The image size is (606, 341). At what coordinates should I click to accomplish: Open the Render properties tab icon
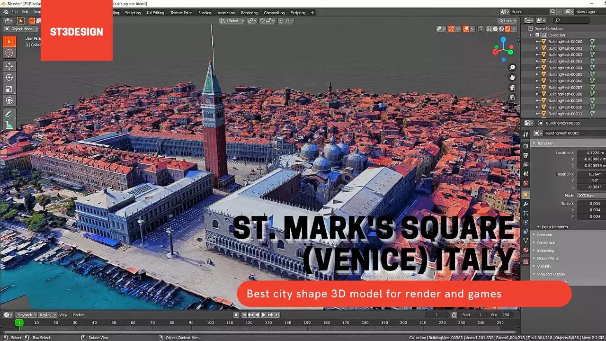pos(526,146)
